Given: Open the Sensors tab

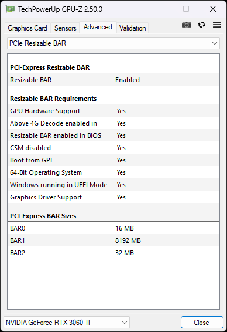Looking at the screenshot, I should click(x=66, y=28).
